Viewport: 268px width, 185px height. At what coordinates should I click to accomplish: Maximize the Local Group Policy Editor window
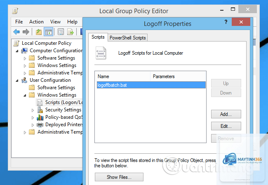(233, 9)
